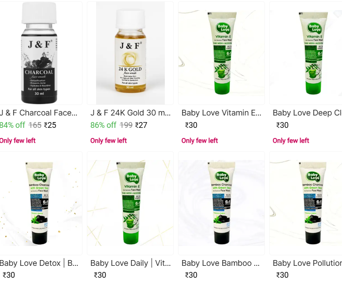
Task: Click the 'J & F 24K Gold 30 m...' title
Action: click(x=130, y=113)
